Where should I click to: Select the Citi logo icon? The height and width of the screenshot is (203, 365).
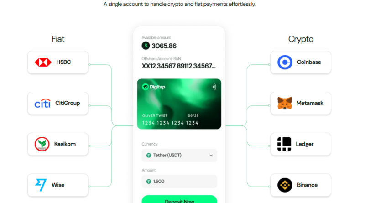click(x=42, y=104)
